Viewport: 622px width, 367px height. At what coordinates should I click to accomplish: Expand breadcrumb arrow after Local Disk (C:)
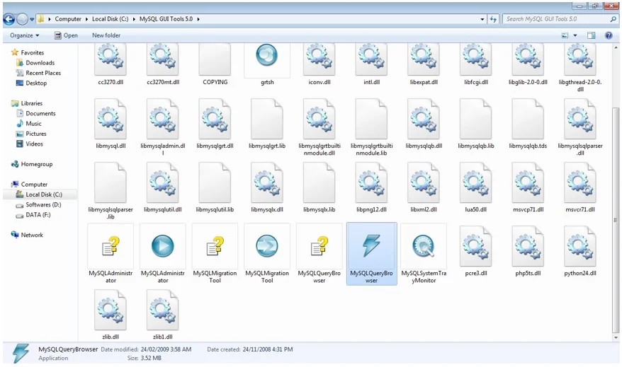134,18
